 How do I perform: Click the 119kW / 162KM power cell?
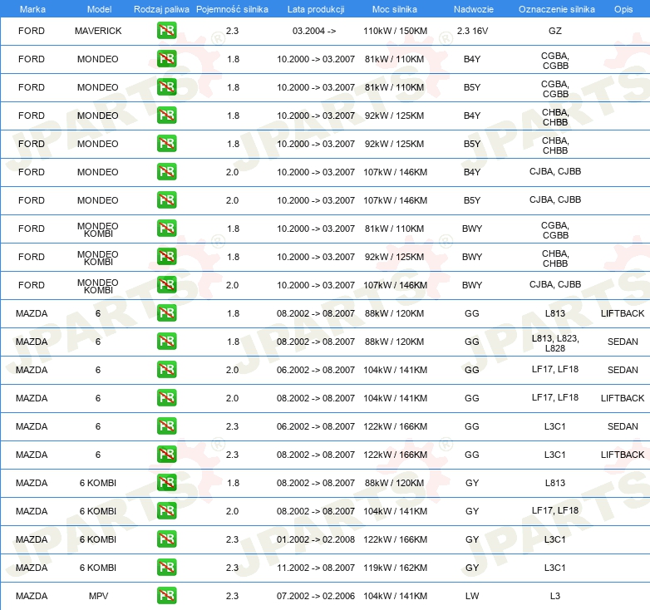(x=395, y=568)
